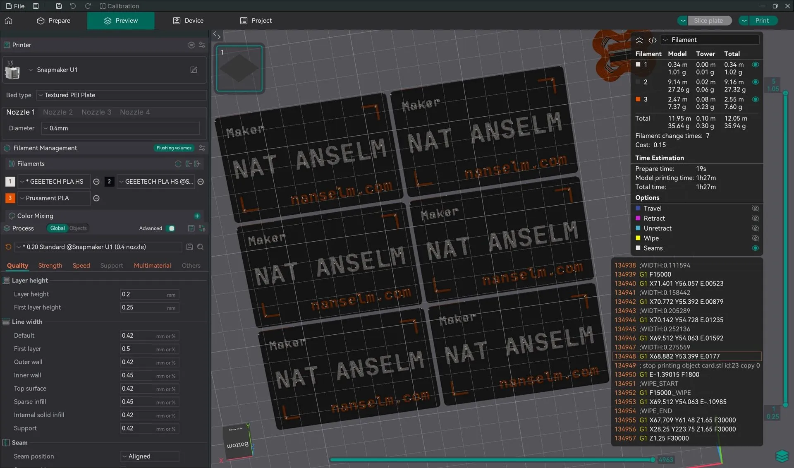Open the Filament view type dropdown in legend
The width and height of the screenshot is (794, 468).
pos(710,40)
